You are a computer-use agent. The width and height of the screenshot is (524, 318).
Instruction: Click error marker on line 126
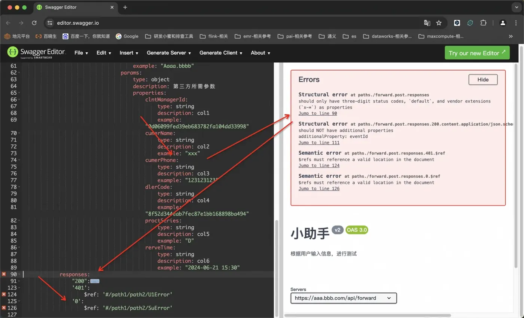point(4,308)
